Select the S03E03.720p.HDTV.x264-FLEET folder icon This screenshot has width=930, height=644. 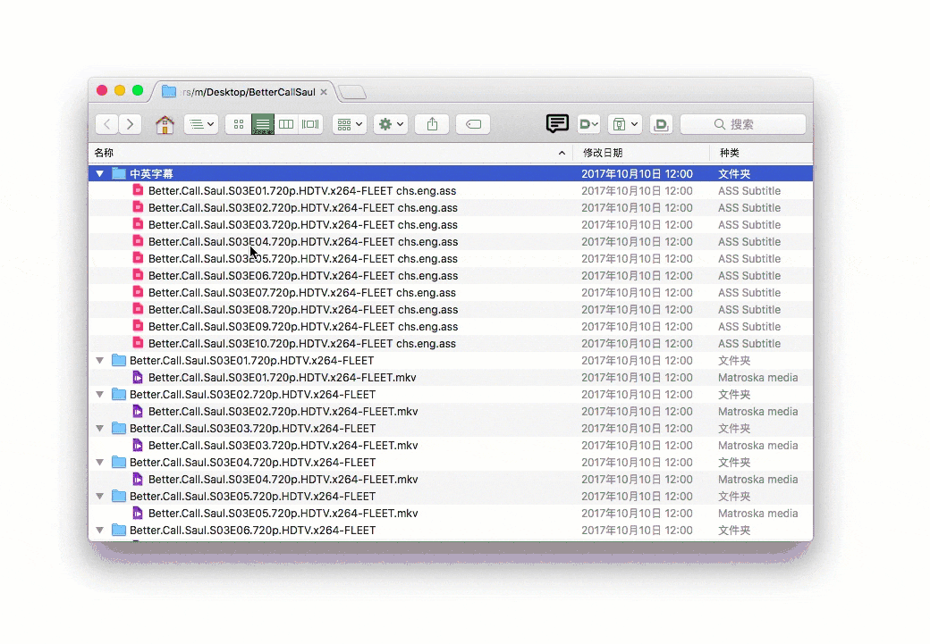tap(119, 428)
